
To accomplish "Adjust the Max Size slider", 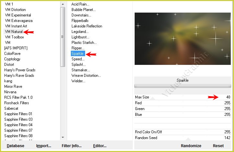I will click(x=183, y=97).
